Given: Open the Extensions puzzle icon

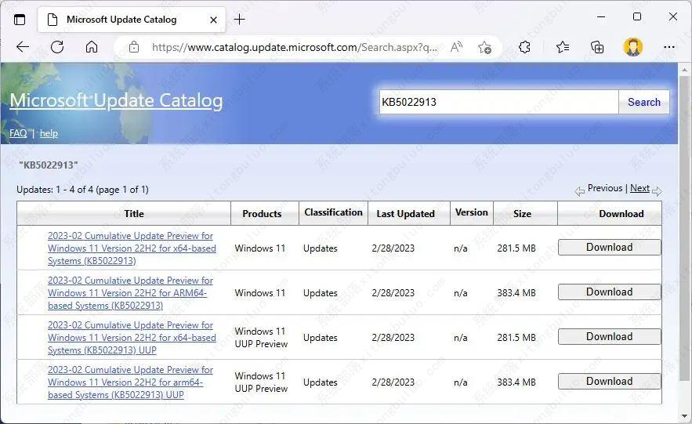Looking at the screenshot, I should click(x=525, y=47).
